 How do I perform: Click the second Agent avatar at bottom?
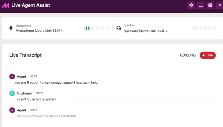(x=12, y=110)
